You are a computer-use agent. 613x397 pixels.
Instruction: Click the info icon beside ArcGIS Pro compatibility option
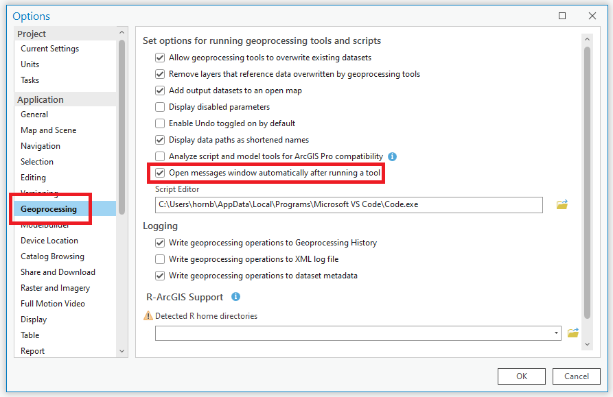pos(392,156)
